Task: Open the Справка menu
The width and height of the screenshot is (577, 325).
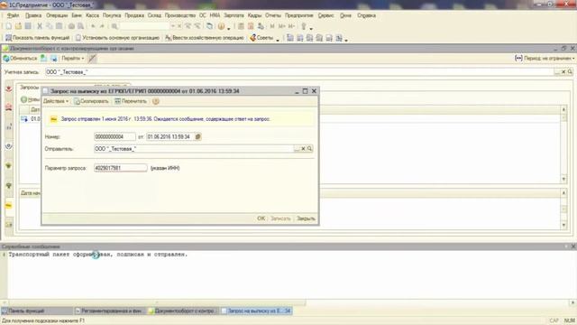Action: pyautogui.click(x=367, y=15)
